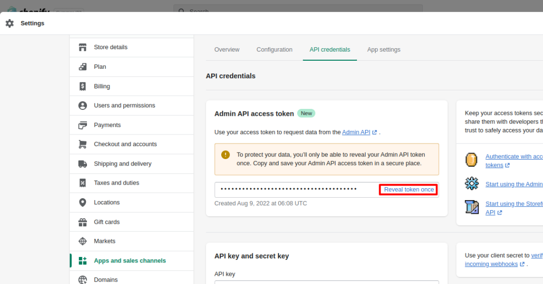
Task: Go to Taxes and duties settings
Action: click(x=132, y=183)
